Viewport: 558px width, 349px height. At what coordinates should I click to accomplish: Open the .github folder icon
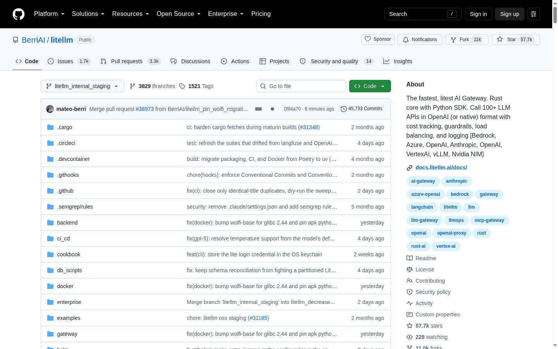[50, 191]
